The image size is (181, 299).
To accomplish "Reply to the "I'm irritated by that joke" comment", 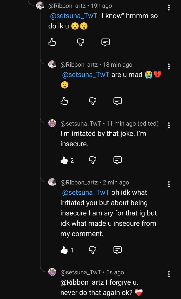I will pos(118,160).
